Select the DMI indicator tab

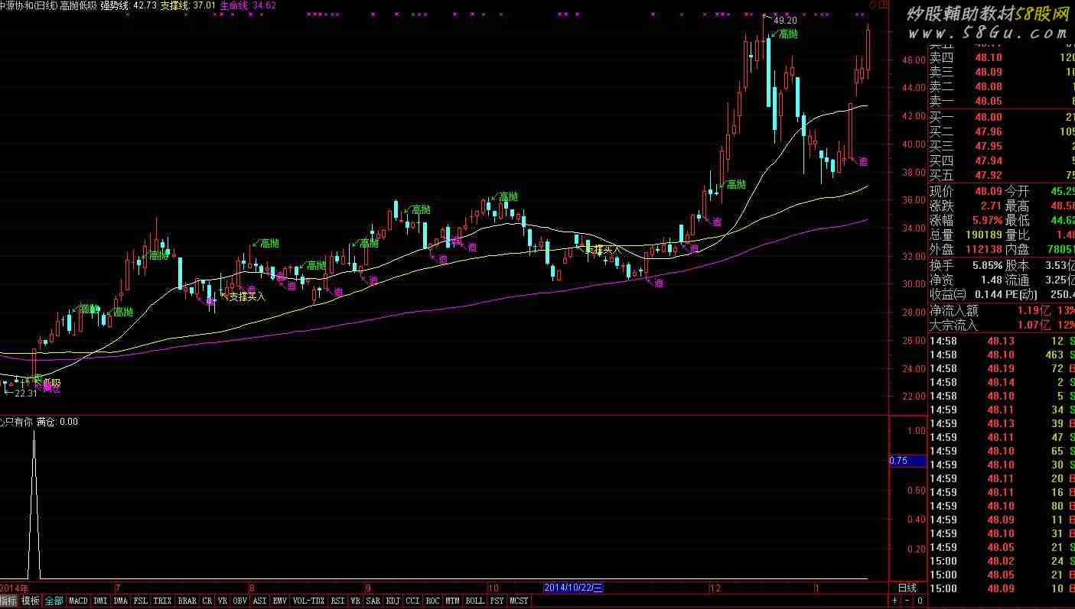pyautogui.click(x=100, y=601)
